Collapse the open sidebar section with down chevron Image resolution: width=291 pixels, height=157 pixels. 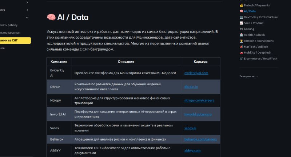click(x=27, y=17)
